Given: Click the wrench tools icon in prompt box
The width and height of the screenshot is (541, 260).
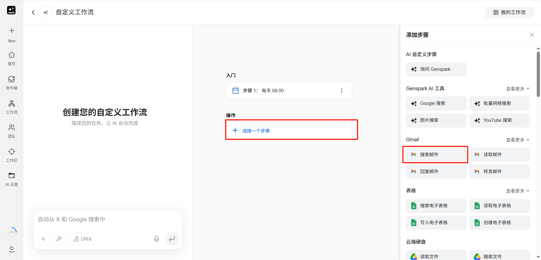Looking at the screenshot, I should [x=59, y=239].
